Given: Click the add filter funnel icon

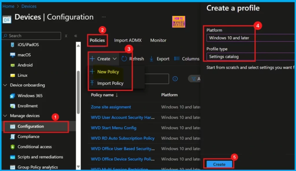Looking at the screenshot, I should pos(193,79).
